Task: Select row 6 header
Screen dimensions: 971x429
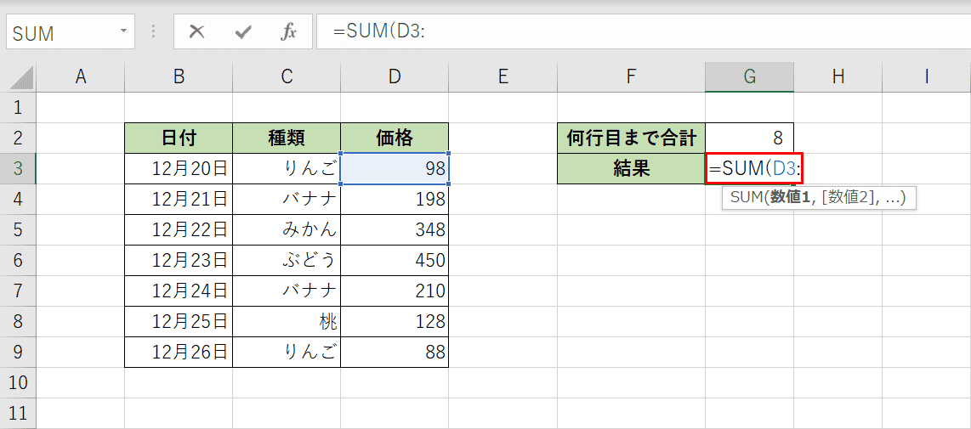Action: click(x=18, y=260)
